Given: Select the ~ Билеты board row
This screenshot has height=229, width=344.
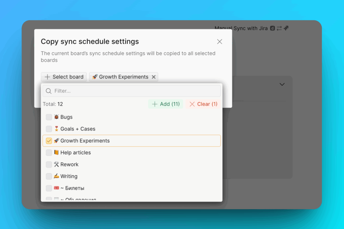Looking at the screenshot, I should 74,188.
